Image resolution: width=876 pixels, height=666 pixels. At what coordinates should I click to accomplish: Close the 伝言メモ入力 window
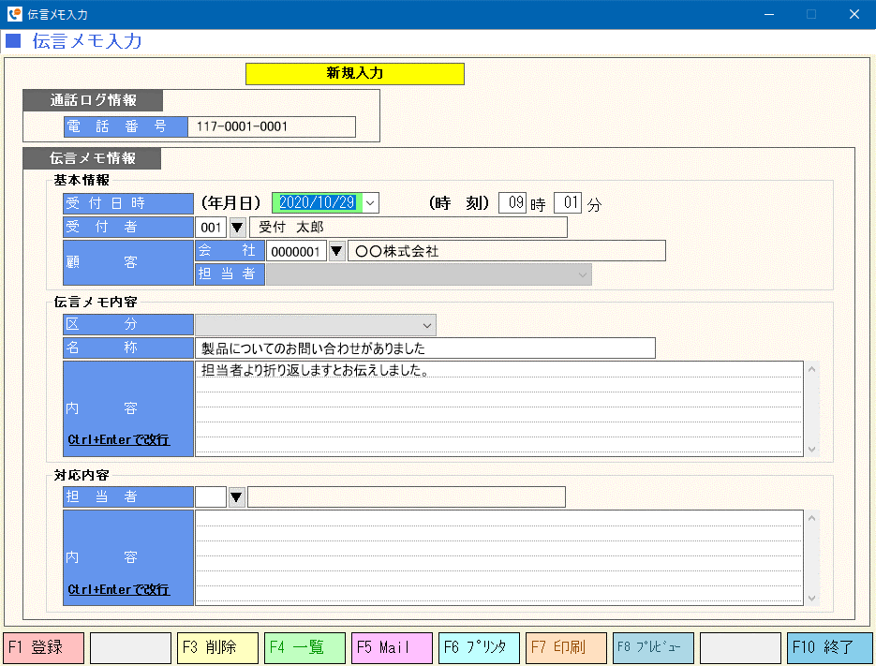tap(854, 14)
